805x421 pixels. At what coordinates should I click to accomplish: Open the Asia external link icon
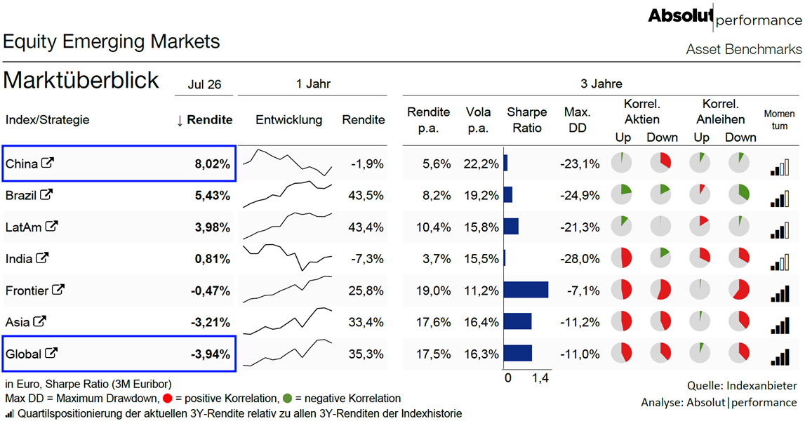click(39, 321)
